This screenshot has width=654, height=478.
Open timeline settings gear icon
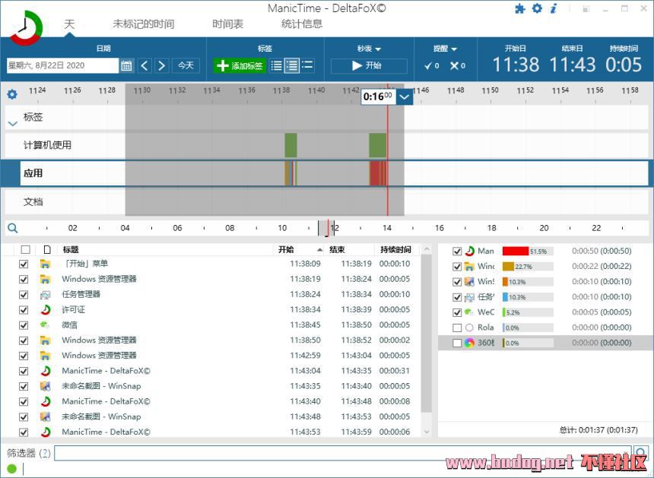click(x=11, y=94)
